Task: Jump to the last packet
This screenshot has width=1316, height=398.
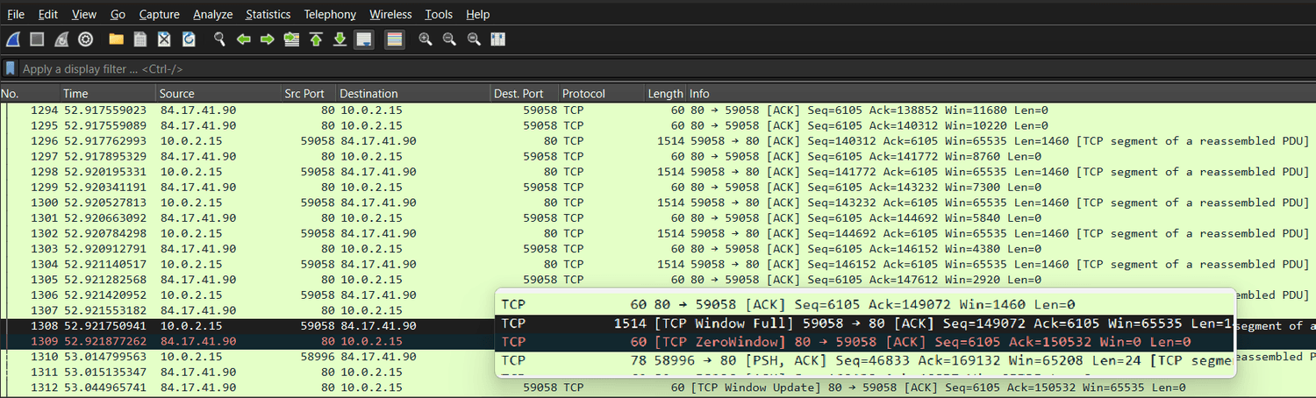Action: point(340,39)
